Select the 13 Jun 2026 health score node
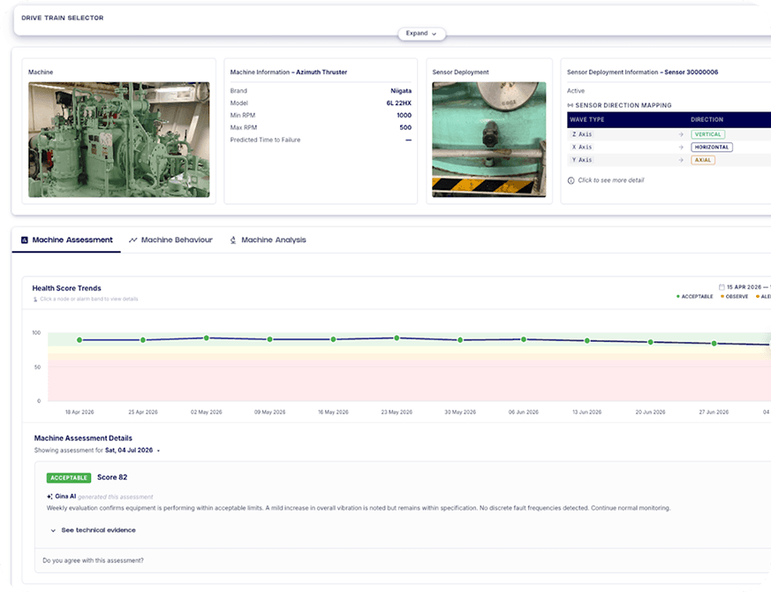 coord(587,340)
